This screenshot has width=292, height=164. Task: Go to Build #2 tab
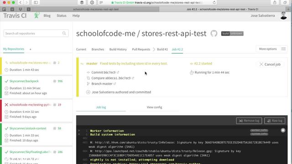[162, 49]
